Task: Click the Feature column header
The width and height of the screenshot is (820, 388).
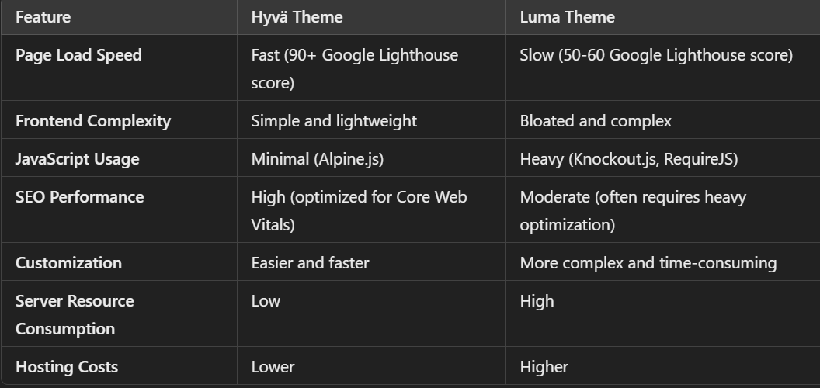Action: (x=43, y=17)
